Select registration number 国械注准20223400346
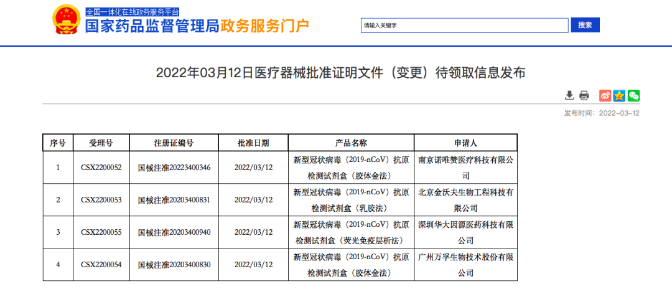 coord(174,168)
